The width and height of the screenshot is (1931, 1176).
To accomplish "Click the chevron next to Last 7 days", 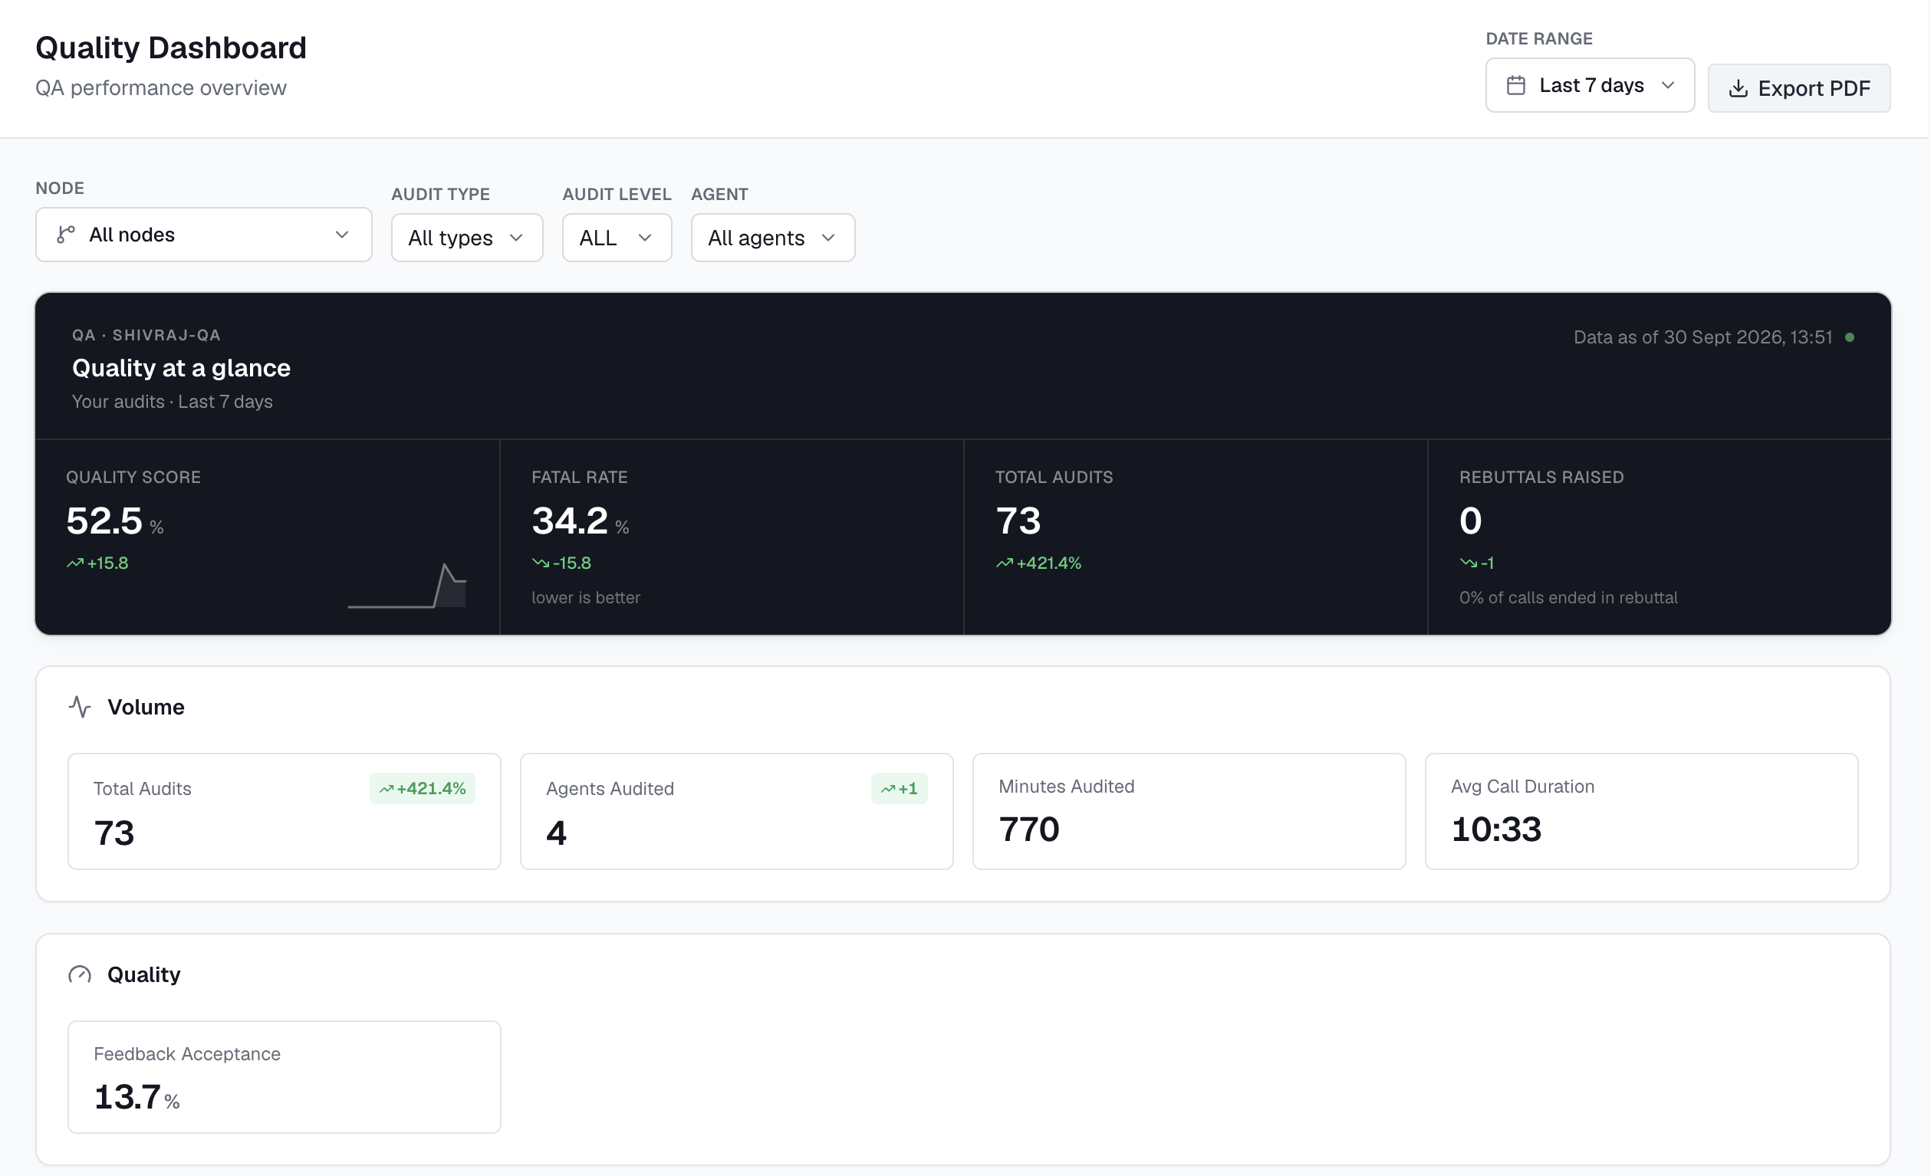I will 1668,85.
